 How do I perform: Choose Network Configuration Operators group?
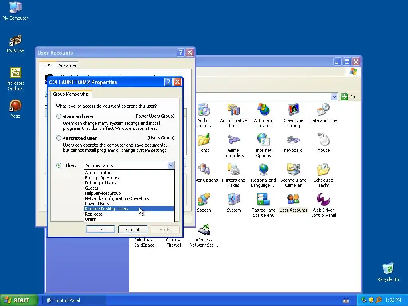[x=129, y=198]
